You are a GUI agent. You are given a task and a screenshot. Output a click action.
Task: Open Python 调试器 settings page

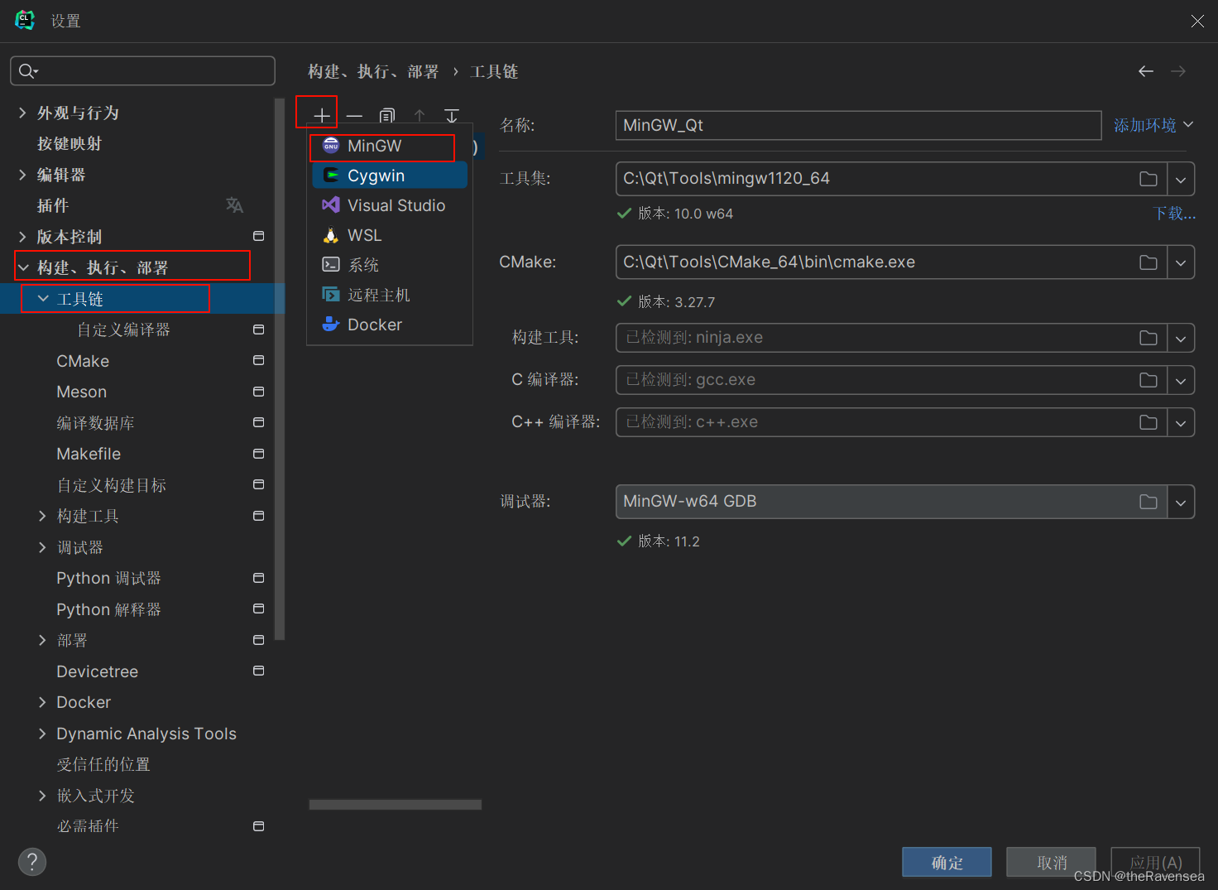(108, 578)
